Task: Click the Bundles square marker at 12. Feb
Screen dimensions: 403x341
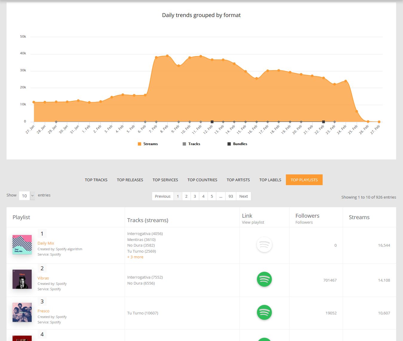Action: 212,122
